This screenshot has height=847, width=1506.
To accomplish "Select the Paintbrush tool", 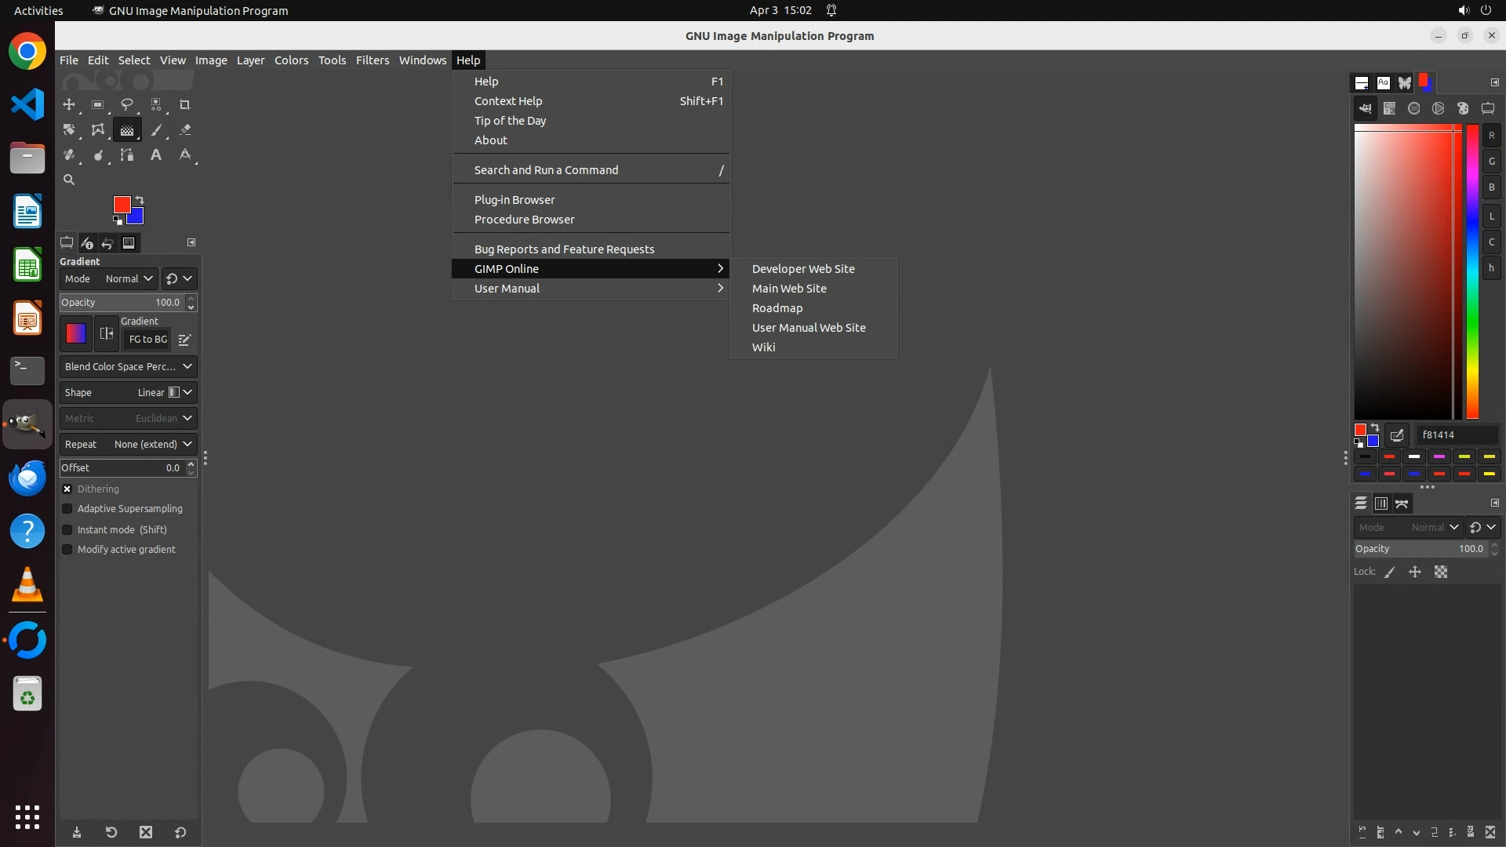I will 156,130.
